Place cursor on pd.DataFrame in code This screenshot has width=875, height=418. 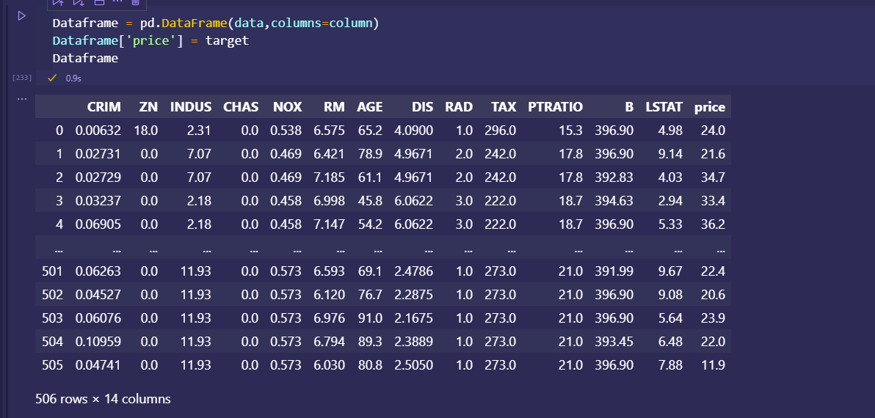(184, 23)
